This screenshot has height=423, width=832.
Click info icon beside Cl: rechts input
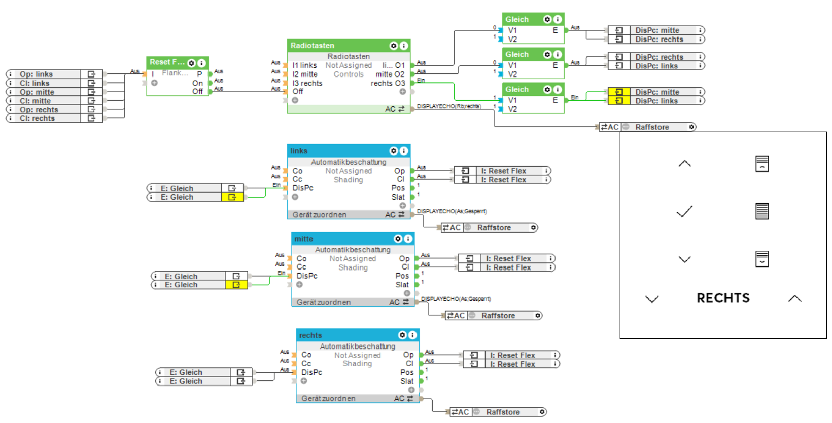tap(10, 118)
